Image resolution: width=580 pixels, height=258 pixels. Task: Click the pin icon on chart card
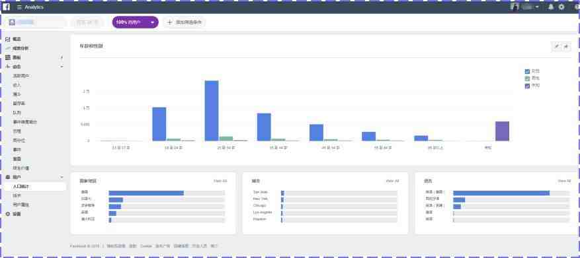566,46
